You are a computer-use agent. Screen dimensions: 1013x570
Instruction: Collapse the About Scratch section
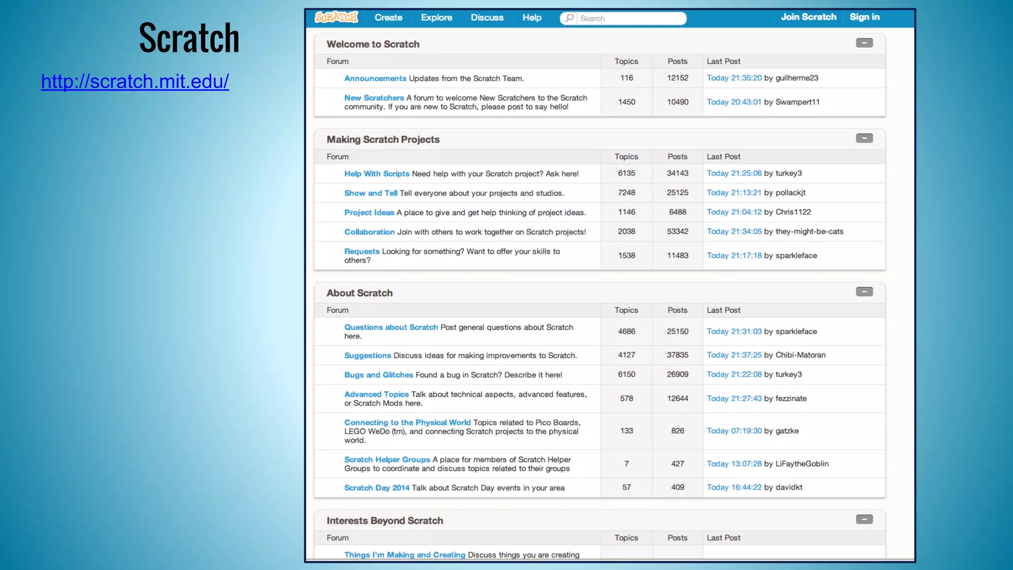[864, 292]
